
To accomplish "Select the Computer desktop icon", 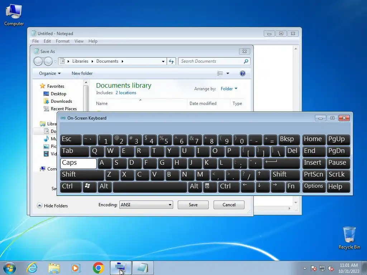I will [x=14, y=14].
